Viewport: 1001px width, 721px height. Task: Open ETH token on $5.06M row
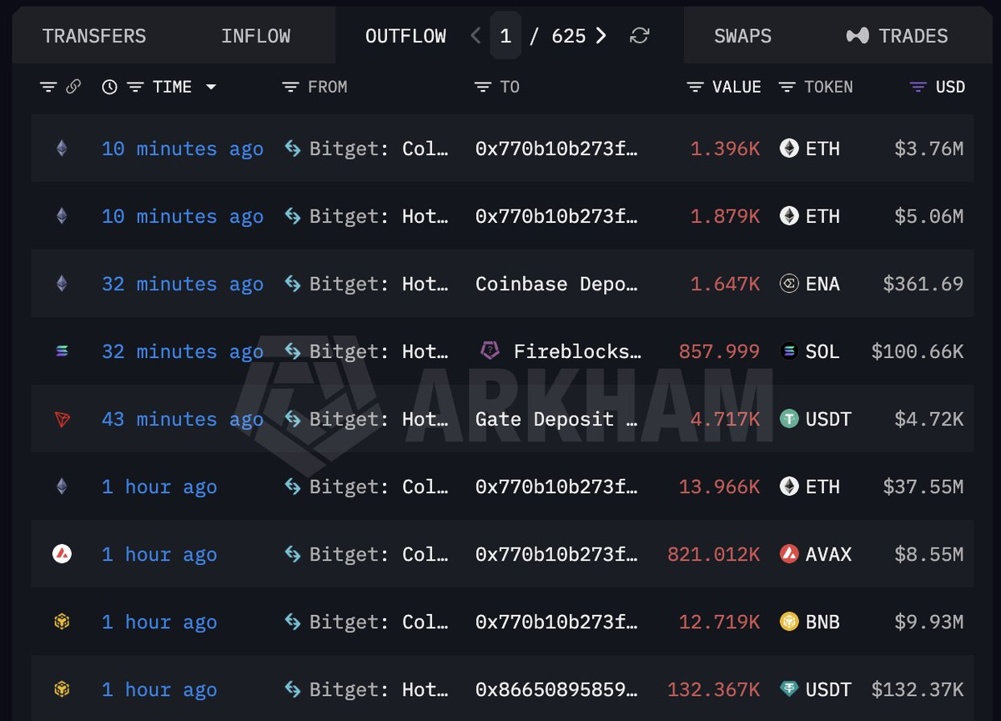pos(809,216)
